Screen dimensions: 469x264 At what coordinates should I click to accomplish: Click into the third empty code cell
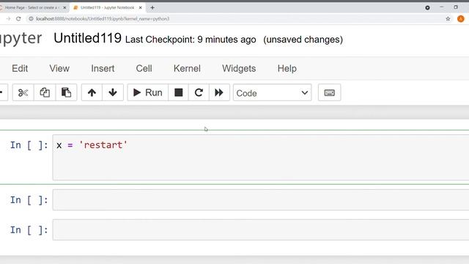[x=260, y=230]
